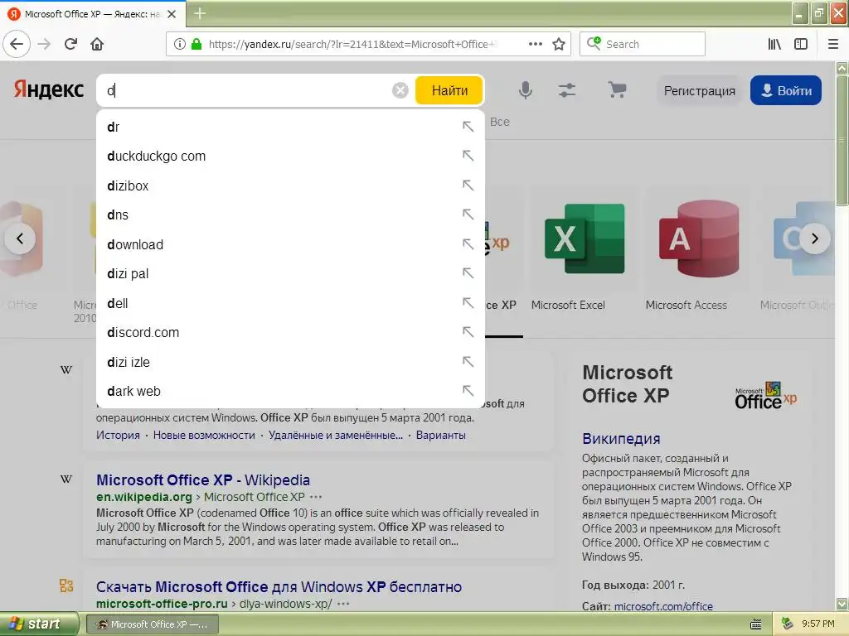Open 'Скачать Microsoft Office для Windows XP бесплатно' result
Screen dimensions: 849x636
pyautogui.click(x=279, y=587)
